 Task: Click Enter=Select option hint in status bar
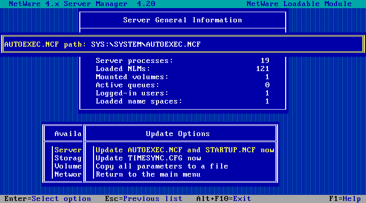(48, 199)
